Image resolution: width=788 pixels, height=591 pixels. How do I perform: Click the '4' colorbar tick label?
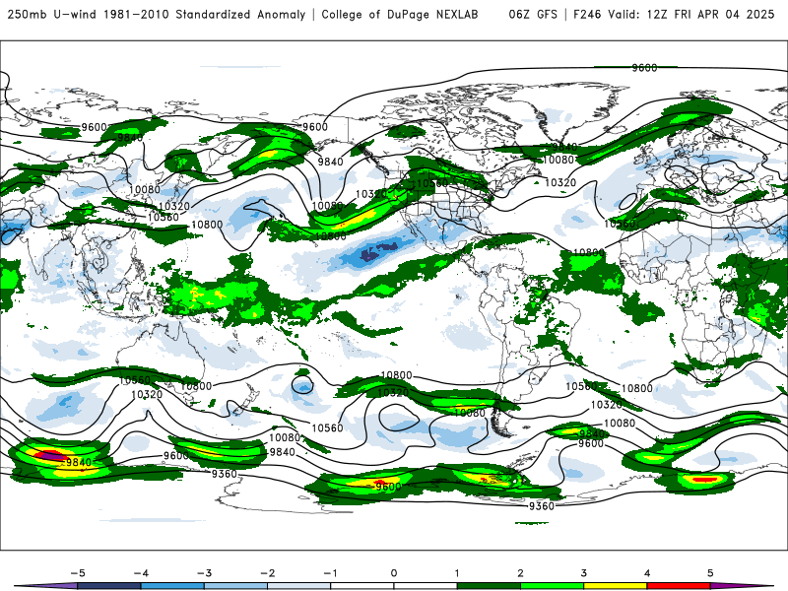click(x=647, y=573)
